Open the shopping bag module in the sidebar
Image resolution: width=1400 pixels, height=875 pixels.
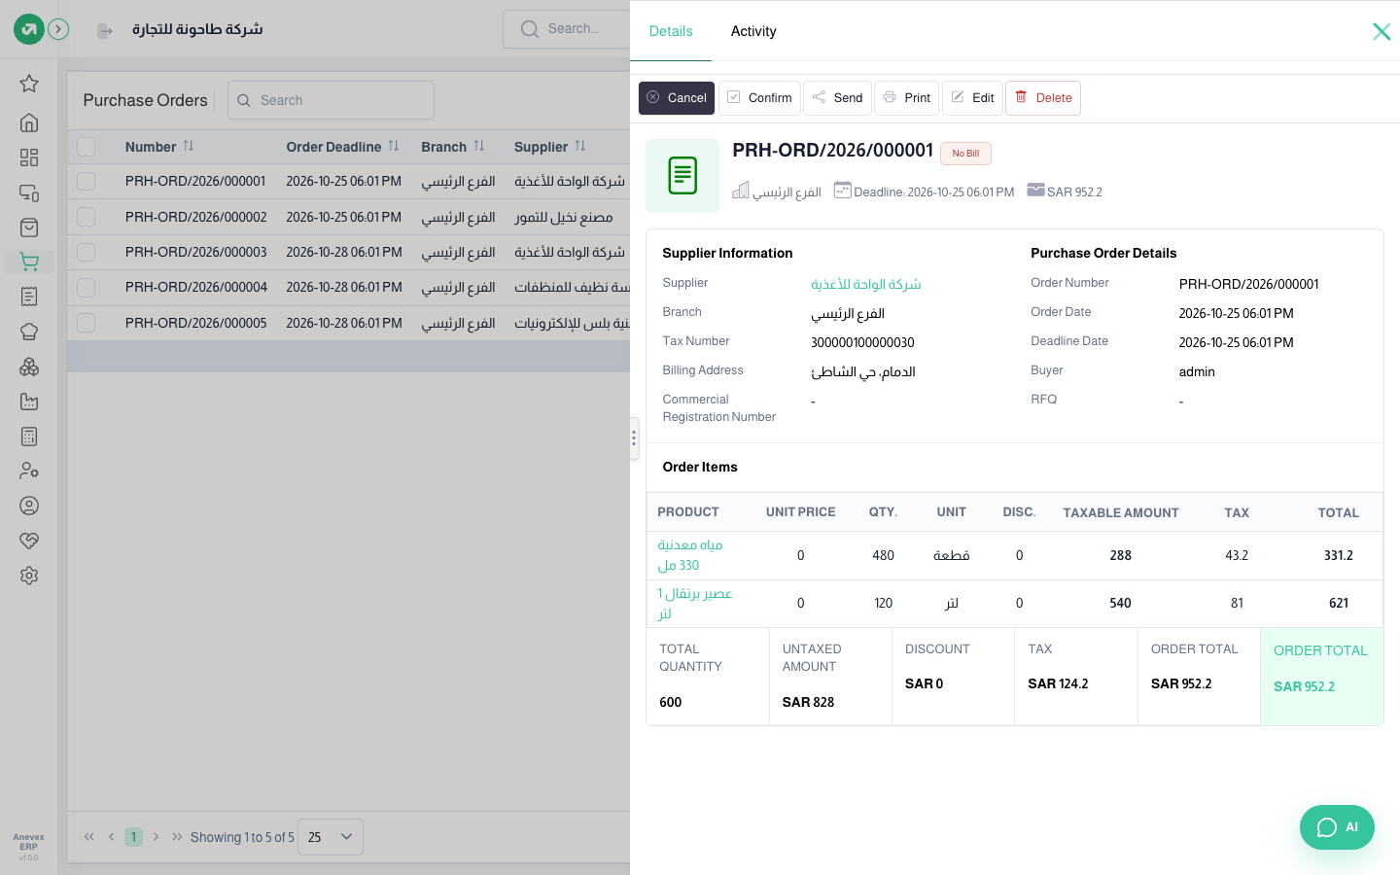pyautogui.click(x=29, y=227)
